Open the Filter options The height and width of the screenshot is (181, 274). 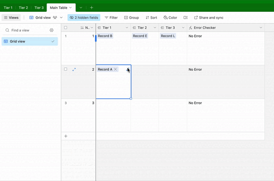111,18
